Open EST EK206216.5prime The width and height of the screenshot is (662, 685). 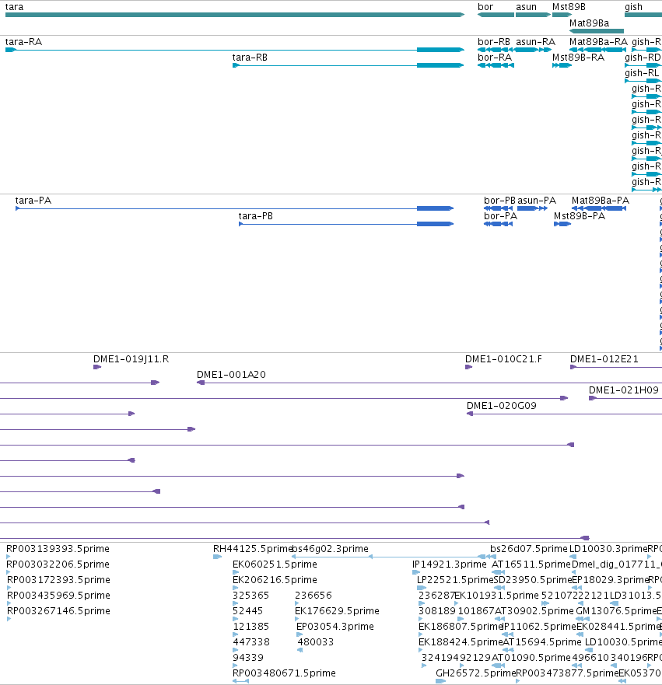[x=236, y=588]
